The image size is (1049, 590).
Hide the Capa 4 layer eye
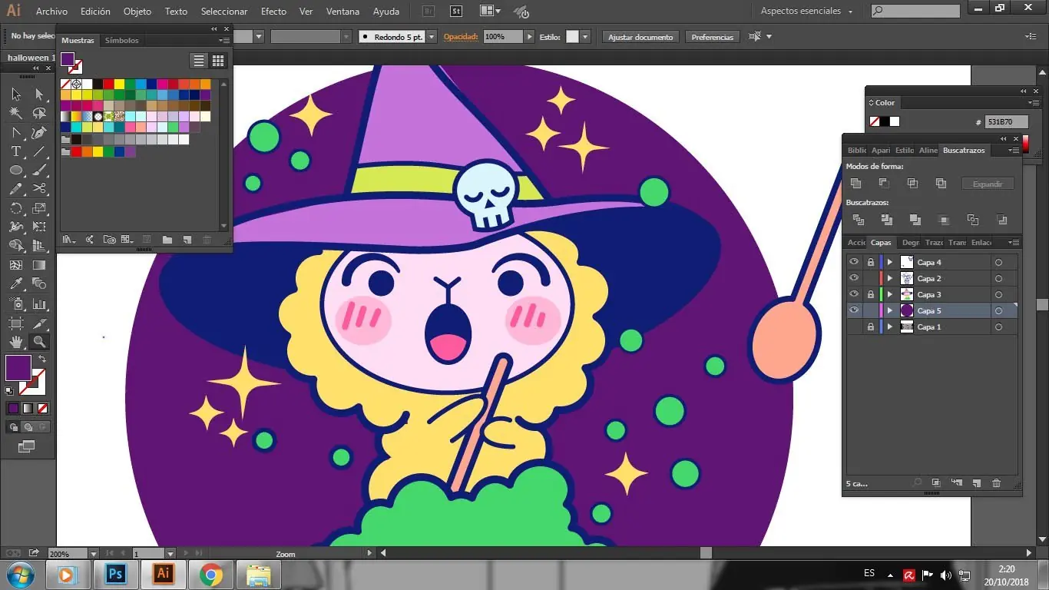coord(854,262)
